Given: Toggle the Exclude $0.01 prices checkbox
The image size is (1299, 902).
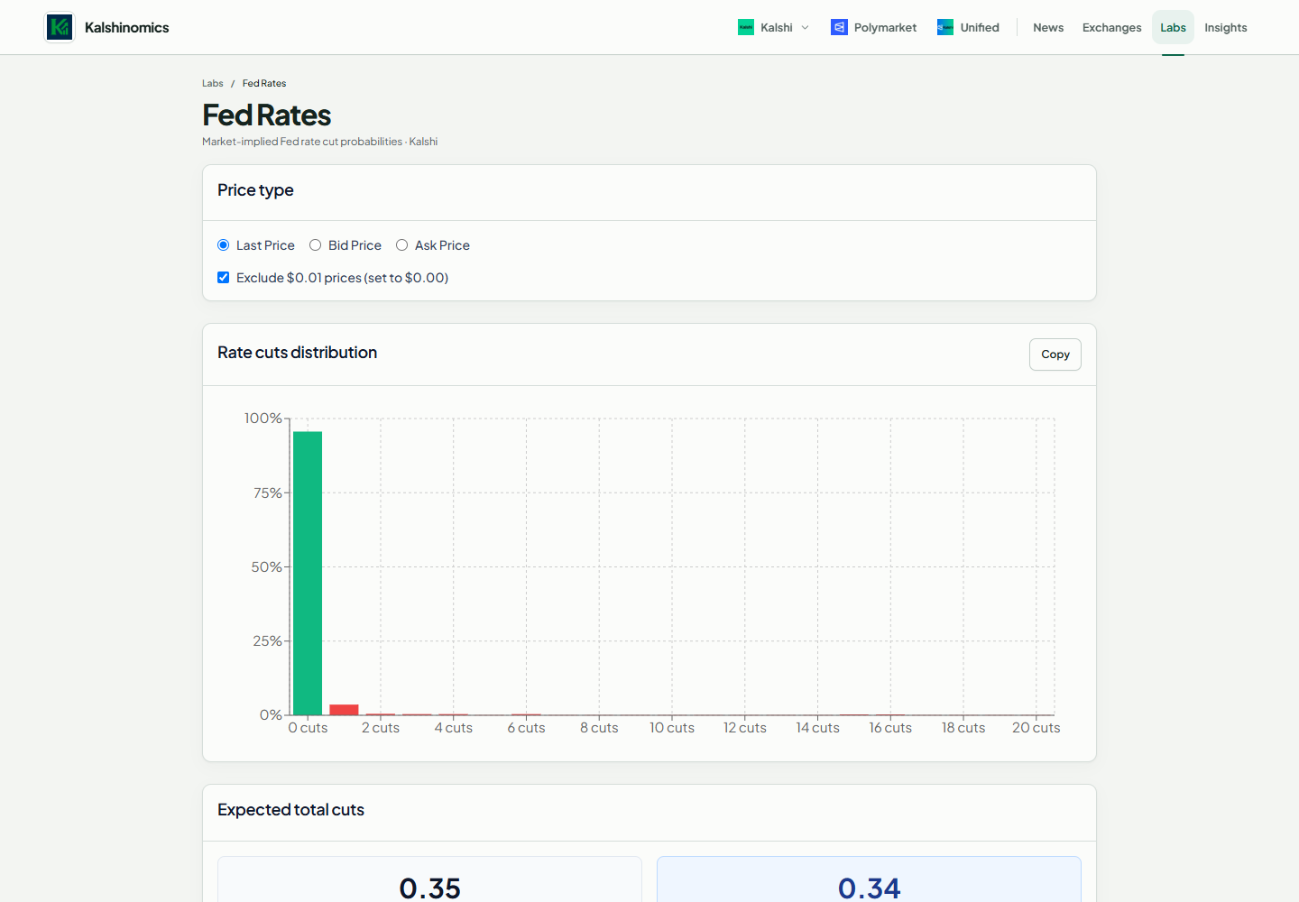Looking at the screenshot, I should click(224, 278).
